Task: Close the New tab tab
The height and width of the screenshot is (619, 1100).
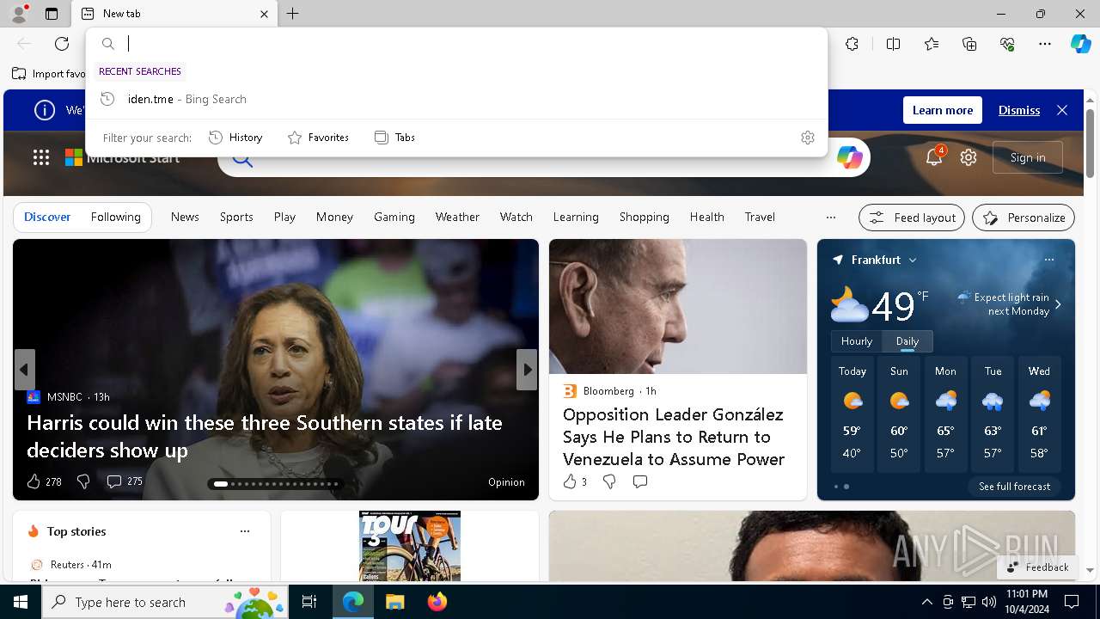Action: tap(264, 14)
